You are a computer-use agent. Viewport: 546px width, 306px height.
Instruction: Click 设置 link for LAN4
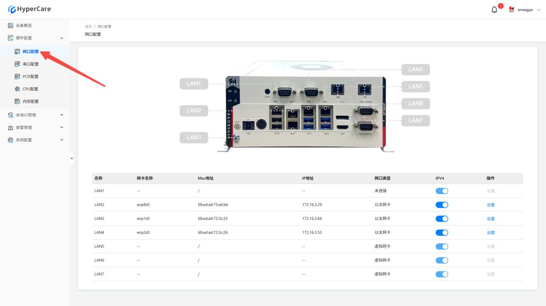490,232
